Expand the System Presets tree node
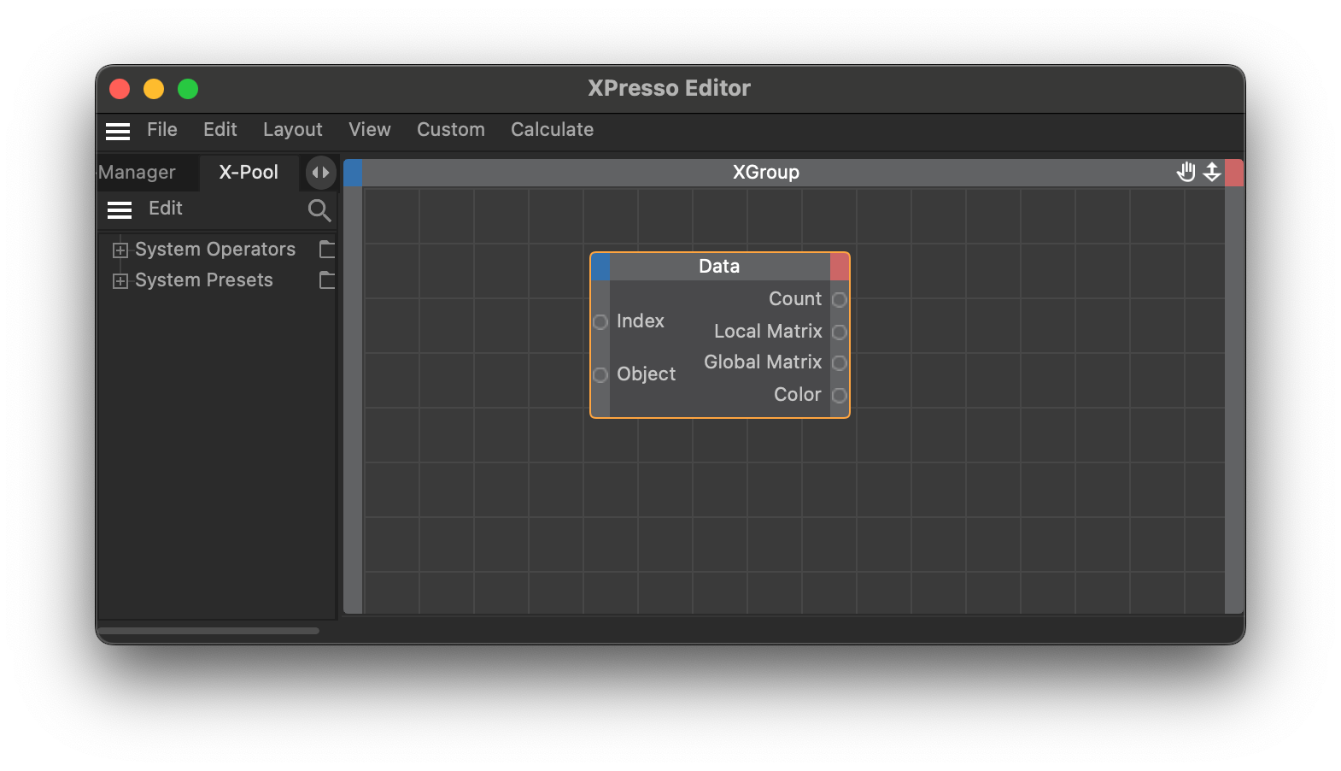 [120, 281]
